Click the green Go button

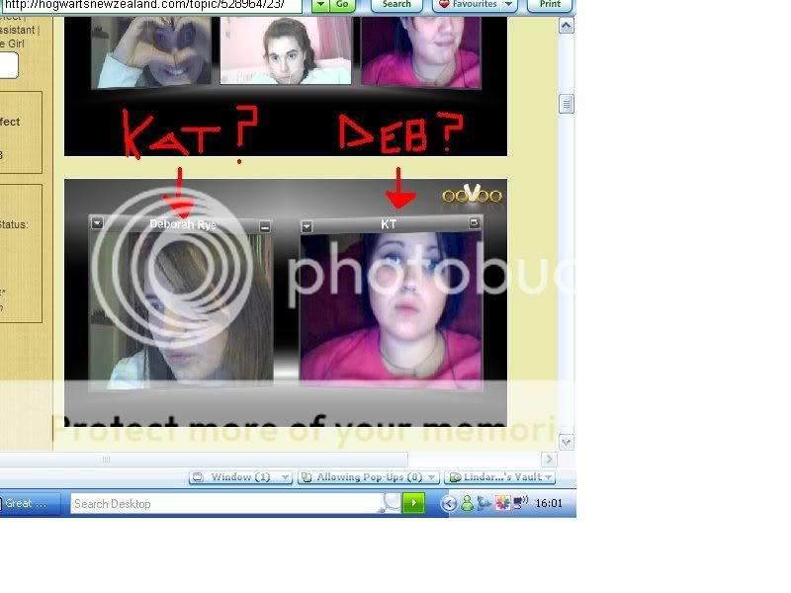click(342, 5)
